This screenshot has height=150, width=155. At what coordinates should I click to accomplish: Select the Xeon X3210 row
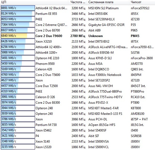pyautogui.click(x=77, y=41)
